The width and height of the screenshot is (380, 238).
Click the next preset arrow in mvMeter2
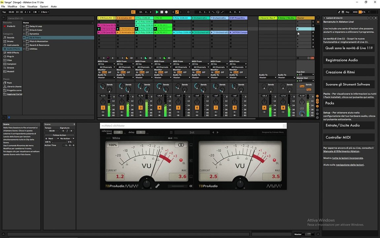click(x=218, y=132)
